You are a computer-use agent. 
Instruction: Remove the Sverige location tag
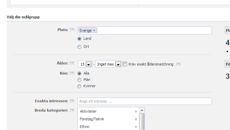[x=94, y=30]
